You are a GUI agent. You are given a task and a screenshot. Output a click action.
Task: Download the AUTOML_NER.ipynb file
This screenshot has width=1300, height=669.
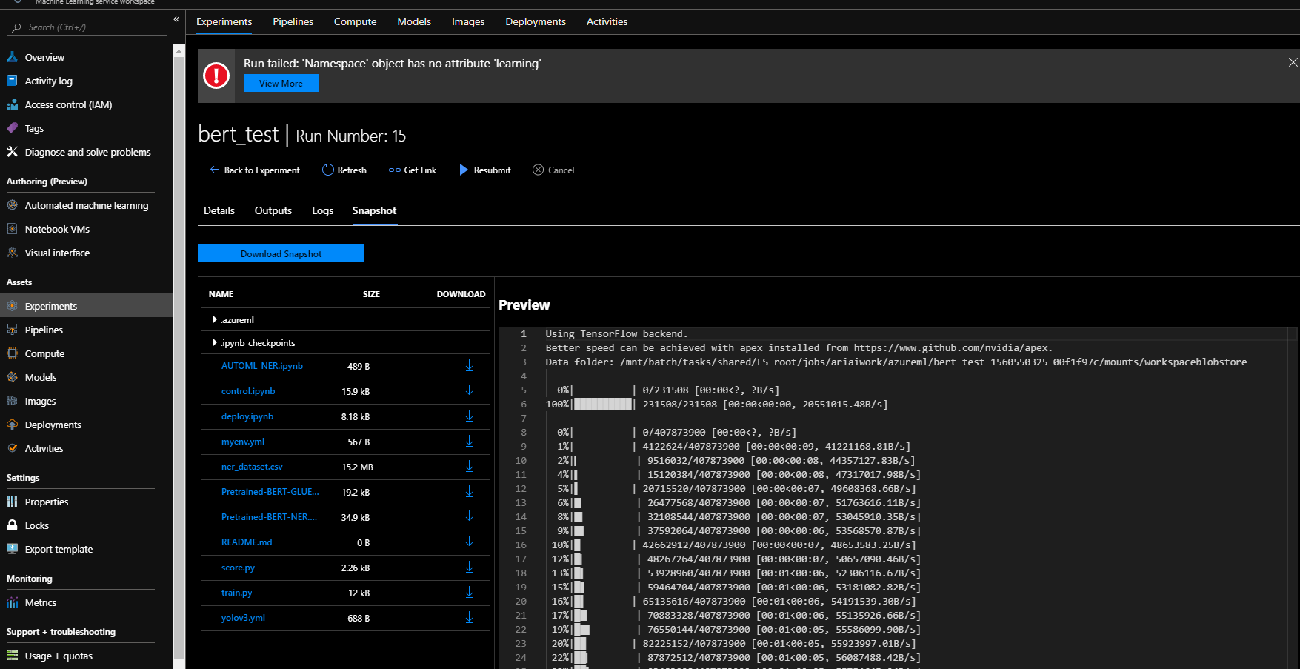point(469,366)
